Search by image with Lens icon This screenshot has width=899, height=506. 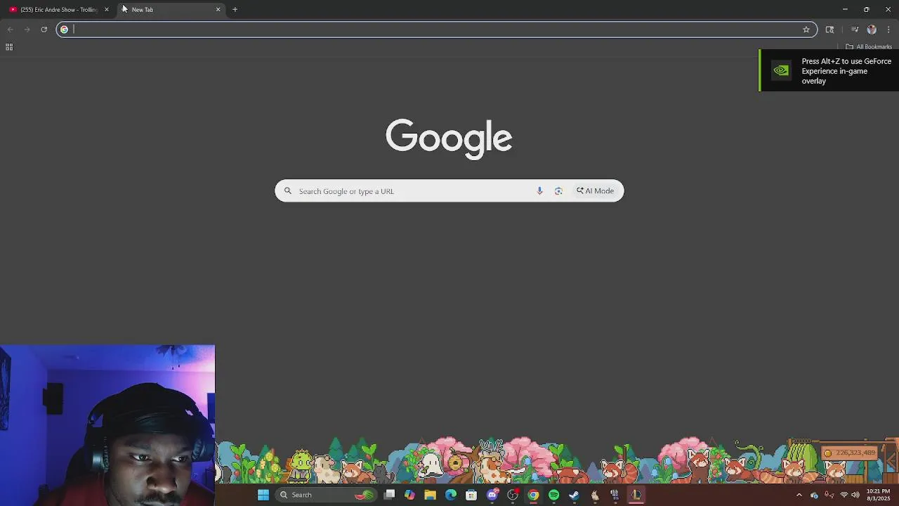(x=558, y=191)
